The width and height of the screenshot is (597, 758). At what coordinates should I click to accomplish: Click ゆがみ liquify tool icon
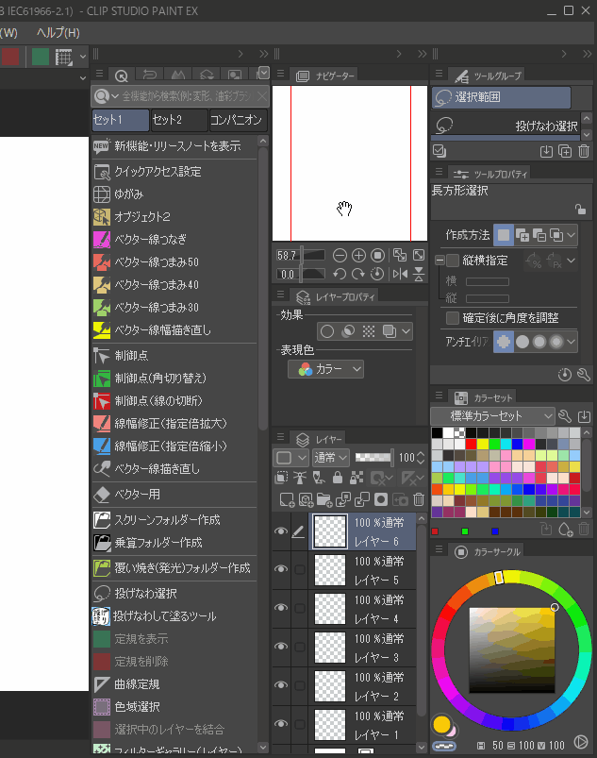click(102, 194)
